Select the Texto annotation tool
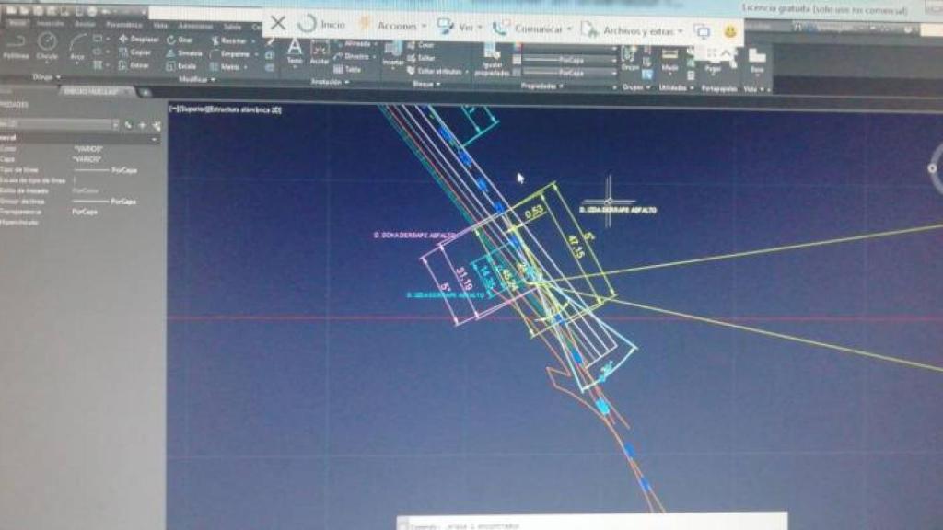The height and width of the screenshot is (530, 943). [x=295, y=51]
